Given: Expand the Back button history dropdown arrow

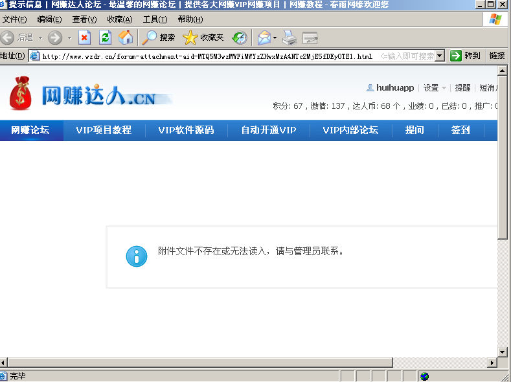Looking at the screenshot, I should tap(40, 38).
